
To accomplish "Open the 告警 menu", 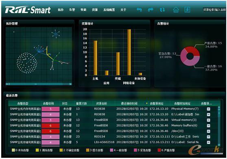I will (72, 10).
